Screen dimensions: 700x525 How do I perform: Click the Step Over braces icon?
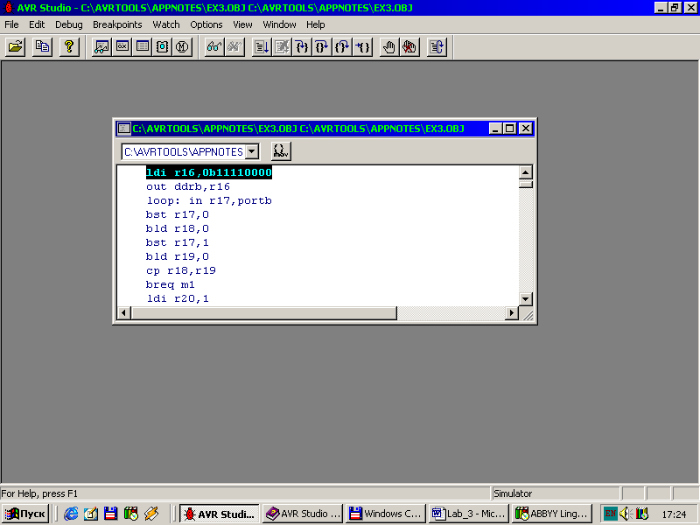tap(321, 47)
